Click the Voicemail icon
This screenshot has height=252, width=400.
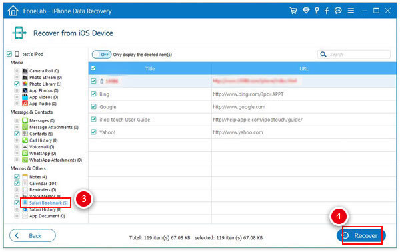pyautogui.click(x=25, y=147)
